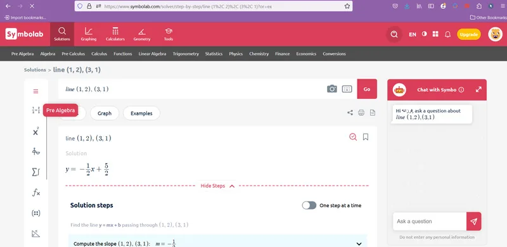Change language from EN
This screenshot has width=507, height=247.
(x=413, y=34)
